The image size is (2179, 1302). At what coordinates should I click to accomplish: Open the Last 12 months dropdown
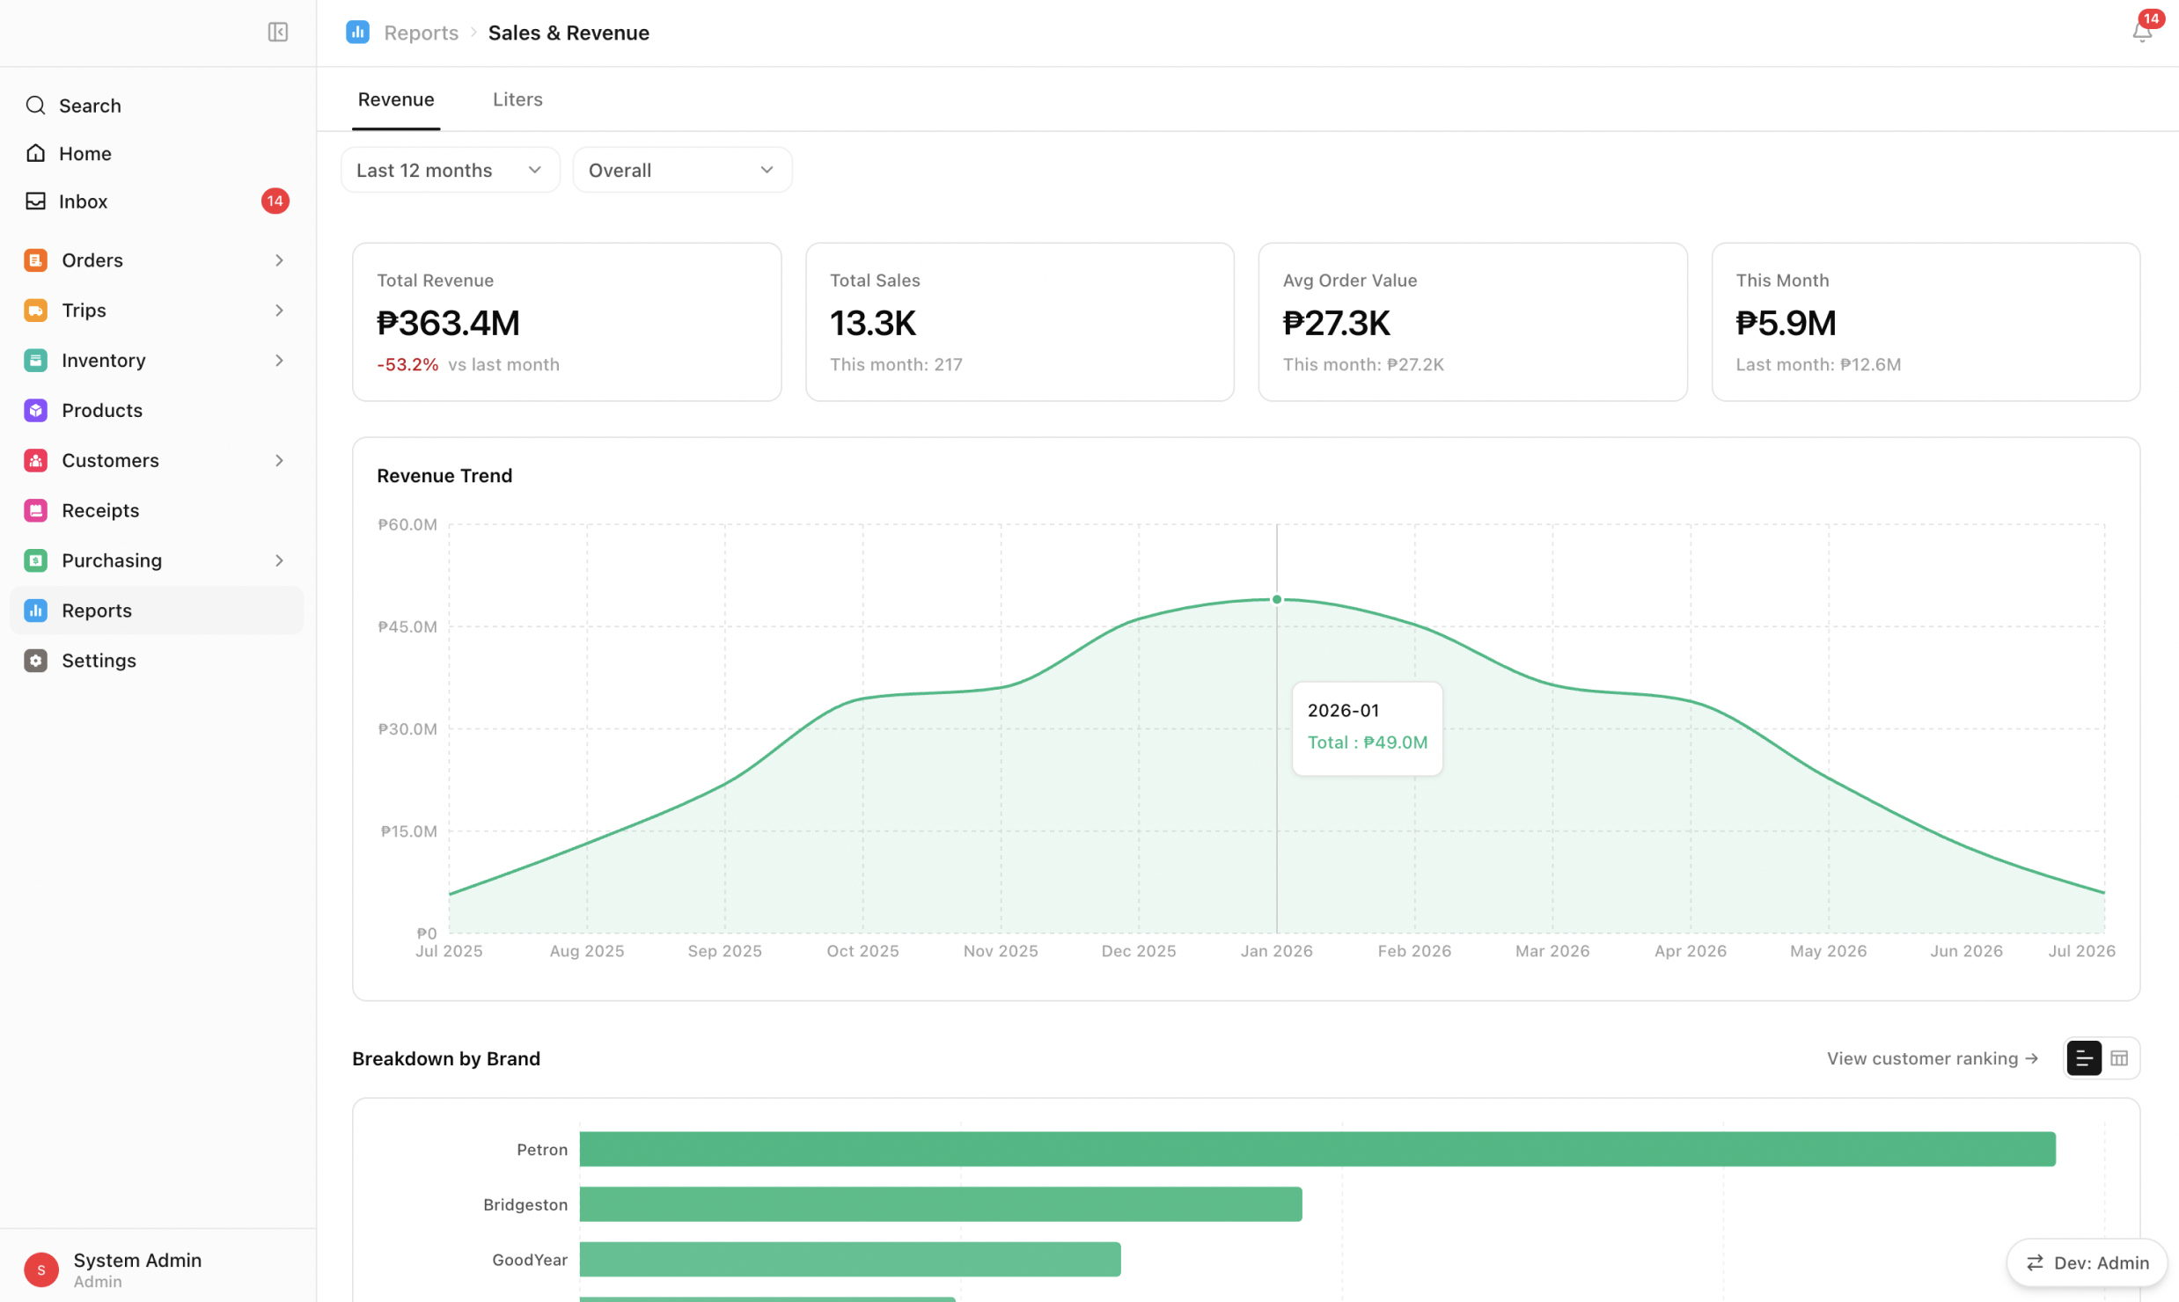(x=450, y=170)
